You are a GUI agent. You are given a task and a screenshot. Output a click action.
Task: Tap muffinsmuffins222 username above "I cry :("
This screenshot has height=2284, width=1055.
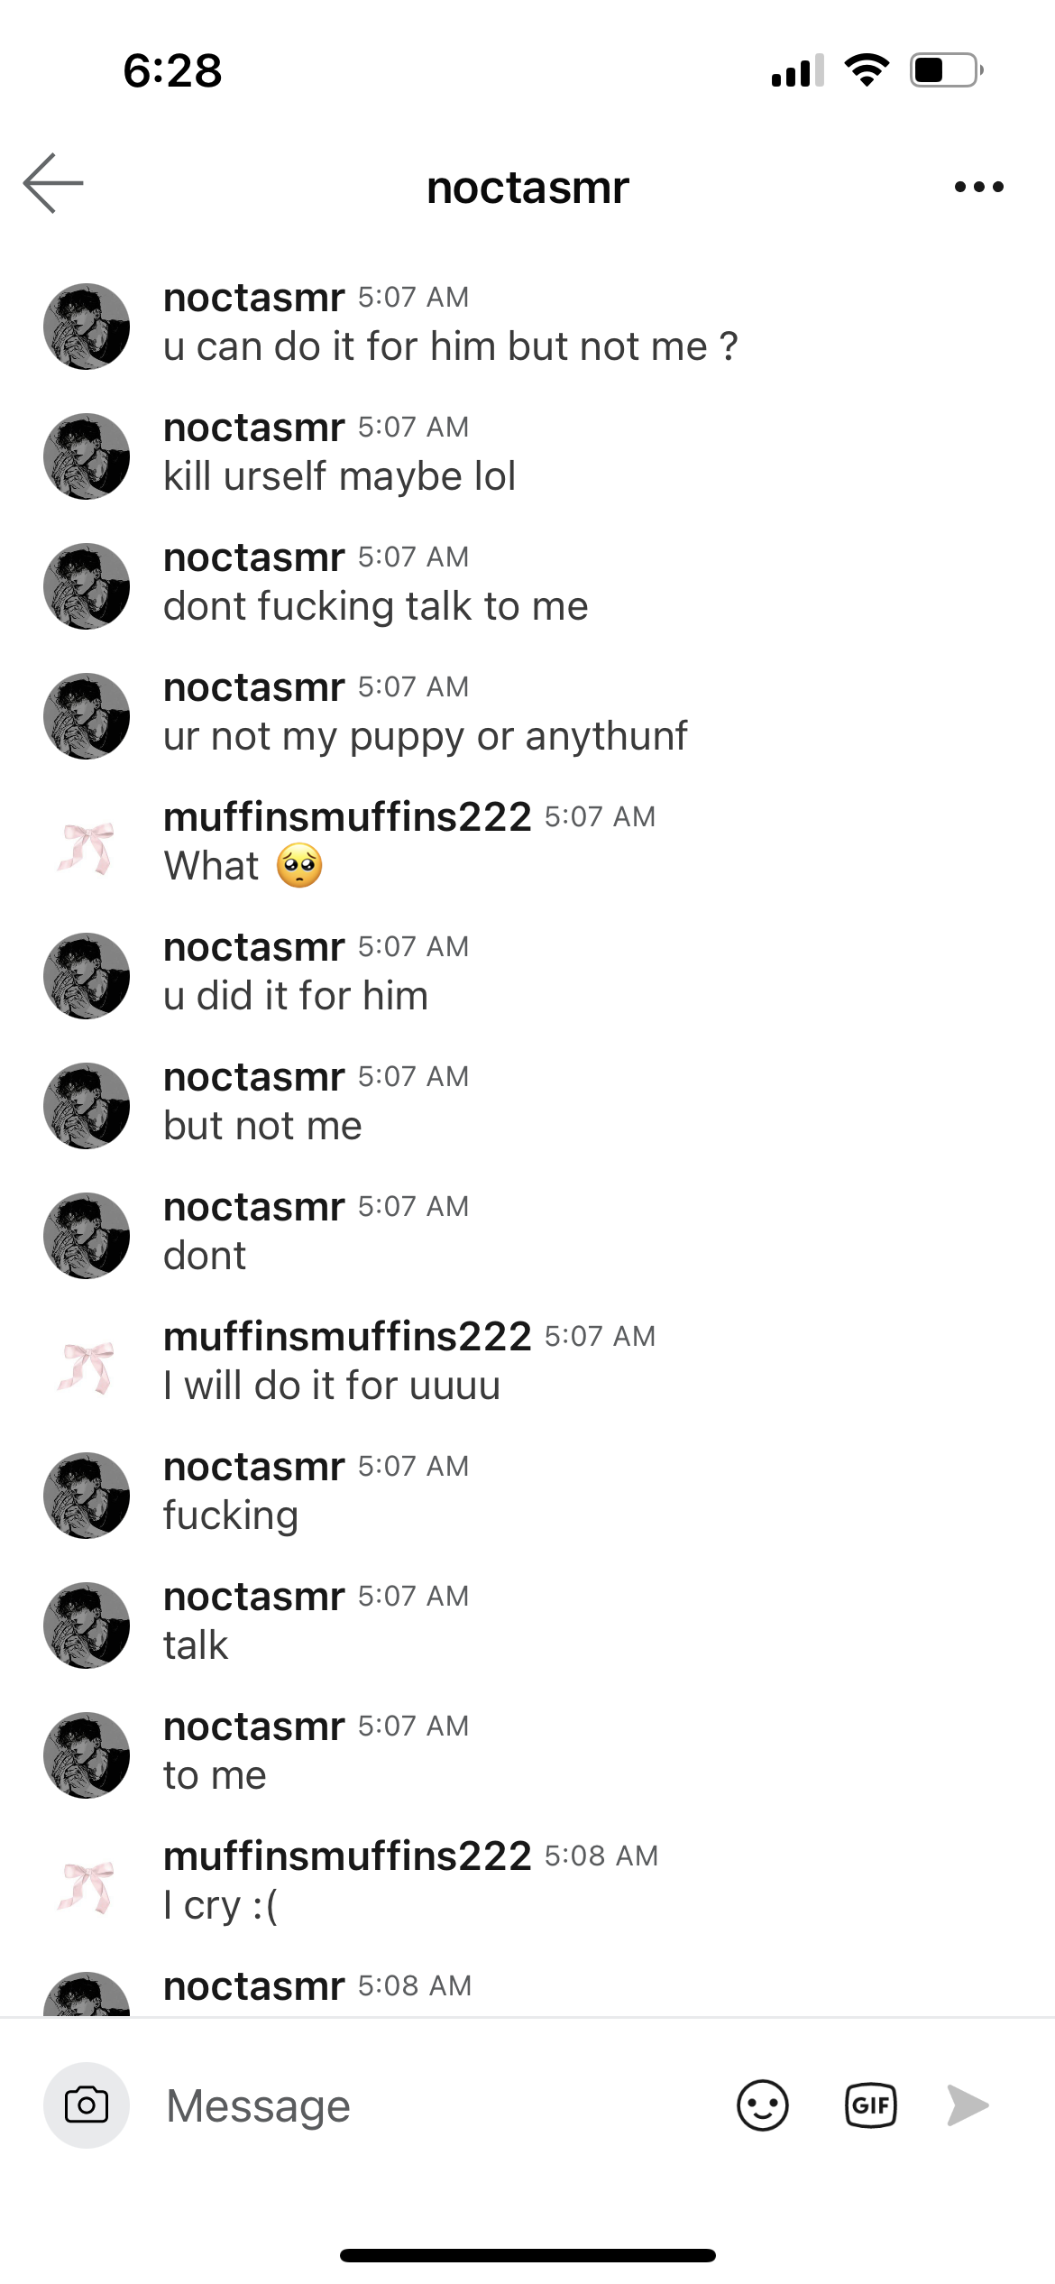(x=347, y=1856)
